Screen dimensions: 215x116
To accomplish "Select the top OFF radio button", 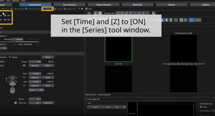I will tap(5, 15).
